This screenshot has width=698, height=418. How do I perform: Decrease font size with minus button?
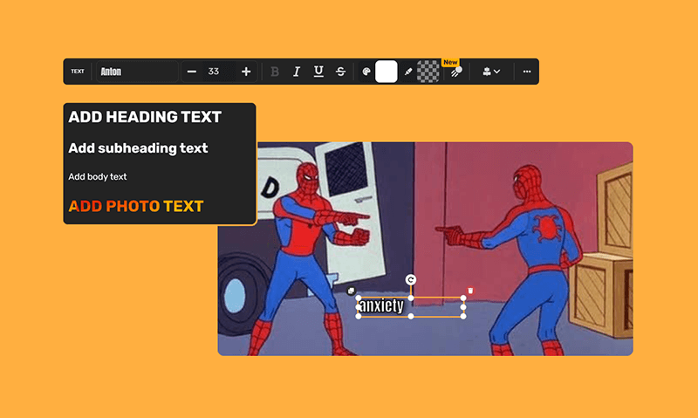tap(192, 72)
